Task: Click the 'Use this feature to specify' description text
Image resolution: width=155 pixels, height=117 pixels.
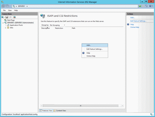Action: pos(72,21)
